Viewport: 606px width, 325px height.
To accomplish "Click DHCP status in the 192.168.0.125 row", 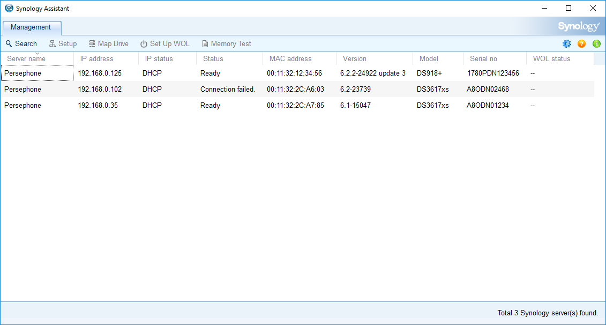I will click(152, 73).
